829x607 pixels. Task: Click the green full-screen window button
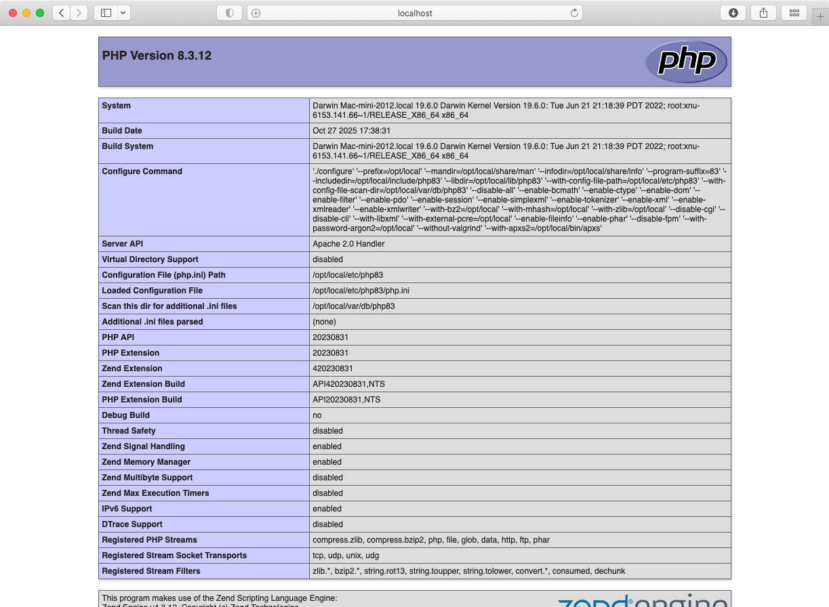(x=40, y=13)
